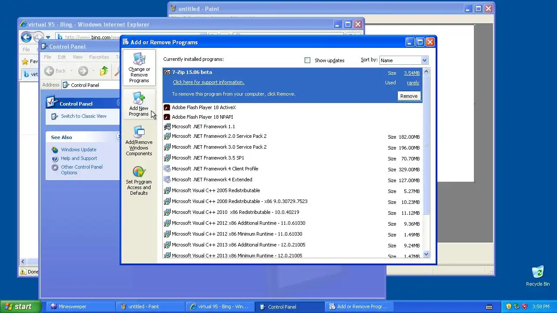Open File menu in Internet Explorer
This screenshot has width=557, height=313.
(x=26, y=50)
